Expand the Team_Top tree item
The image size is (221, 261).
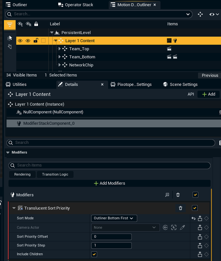click(60, 49)
